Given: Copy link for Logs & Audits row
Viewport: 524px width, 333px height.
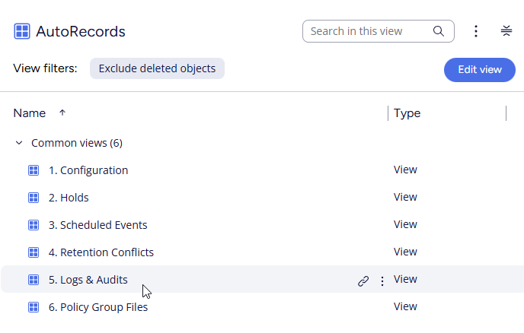Looking at the screenshot, I should pos(363,281).
